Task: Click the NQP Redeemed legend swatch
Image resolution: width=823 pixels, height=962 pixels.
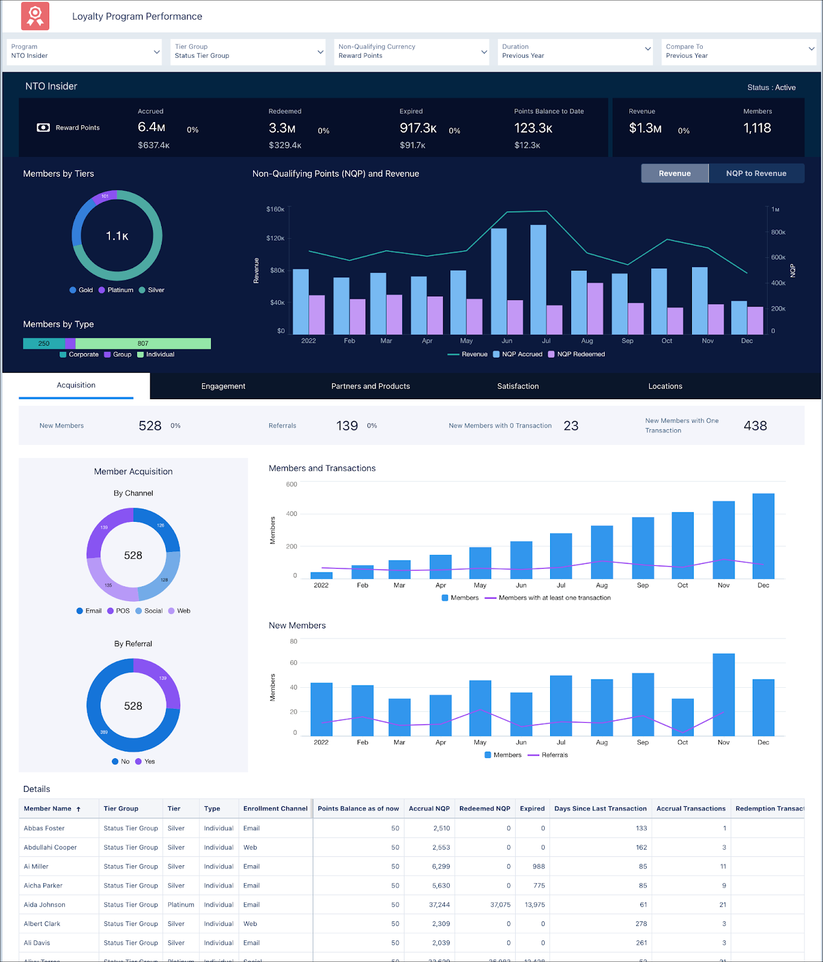Action: [x=551, y=354]
